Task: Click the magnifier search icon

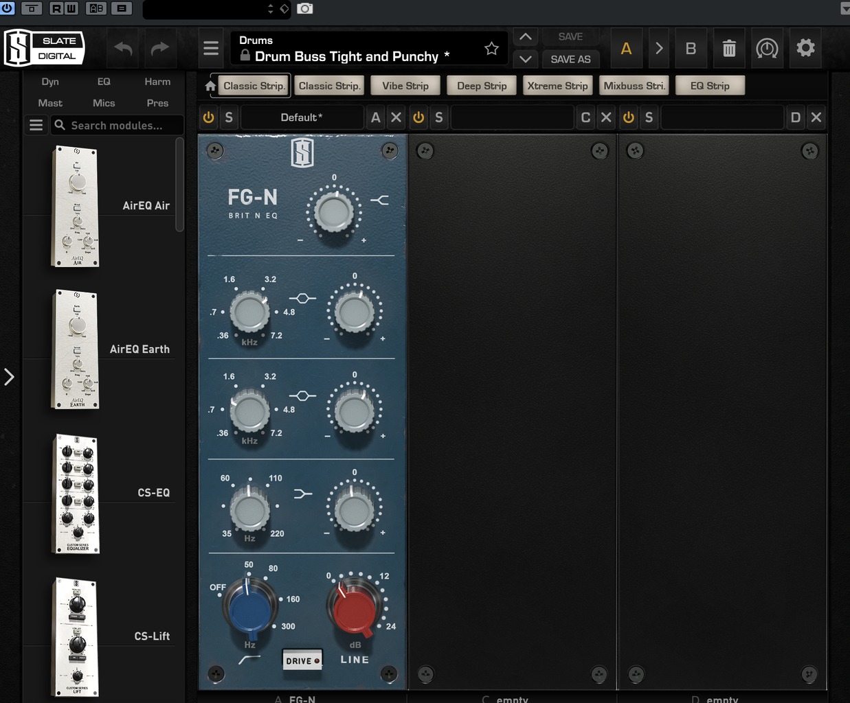Action: point(60,125)
